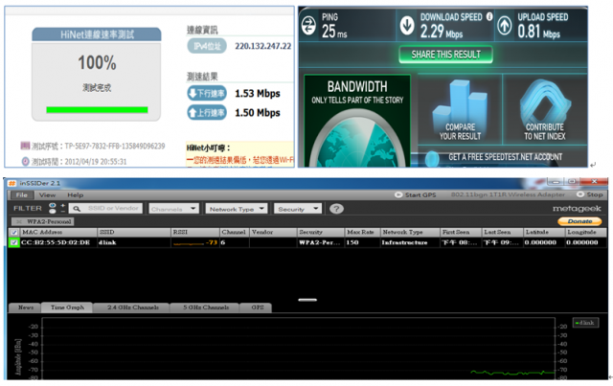This screenshot has width=613, height=386.
Task: Sort by Latitude column header
Action: click(x=544, y=232)
